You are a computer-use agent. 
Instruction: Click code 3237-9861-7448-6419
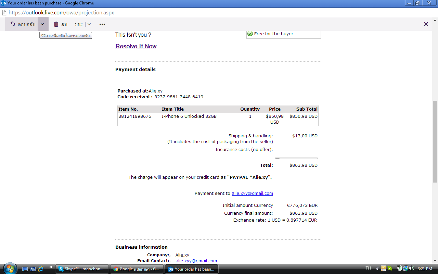coord(179,97)
